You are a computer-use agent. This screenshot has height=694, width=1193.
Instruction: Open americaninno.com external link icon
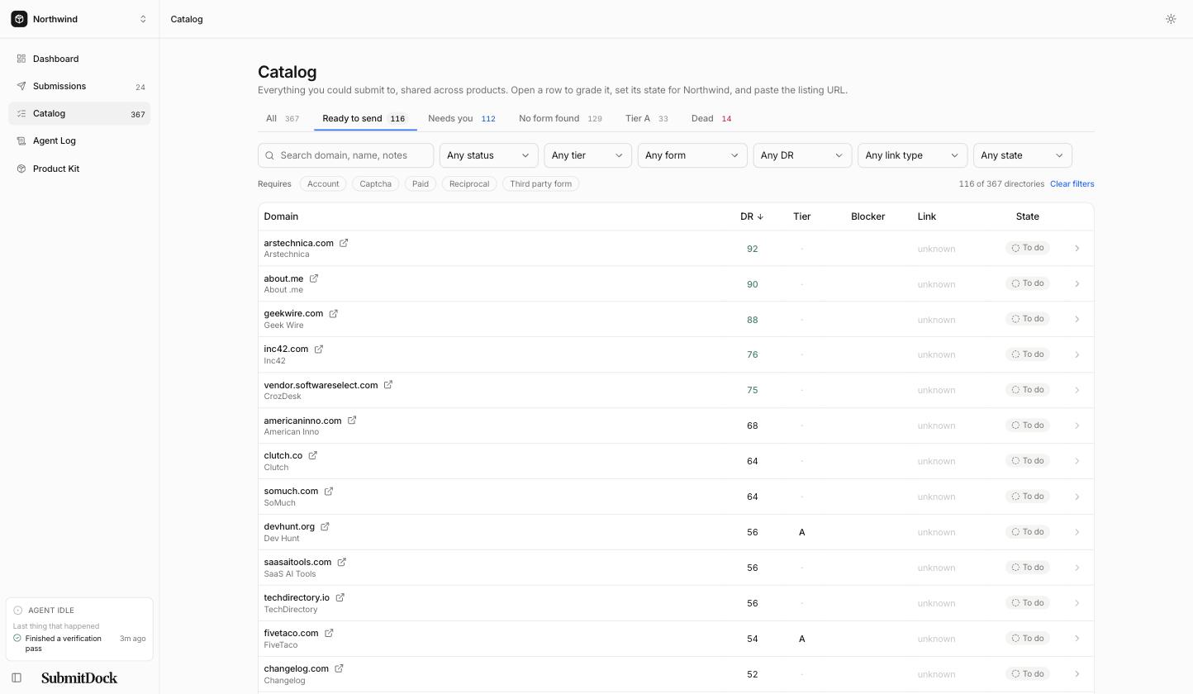click(x=351, y=421)
